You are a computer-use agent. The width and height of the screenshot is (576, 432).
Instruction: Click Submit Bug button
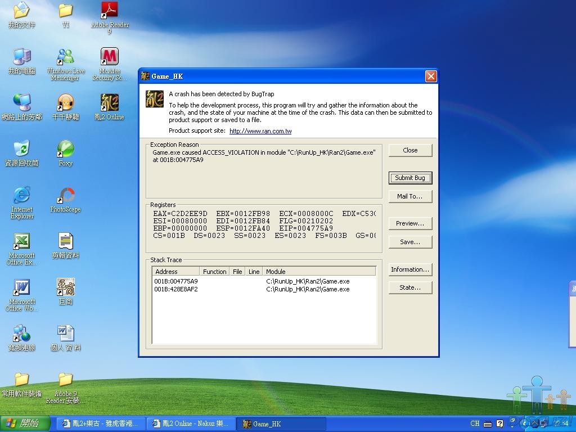[410, 178]
